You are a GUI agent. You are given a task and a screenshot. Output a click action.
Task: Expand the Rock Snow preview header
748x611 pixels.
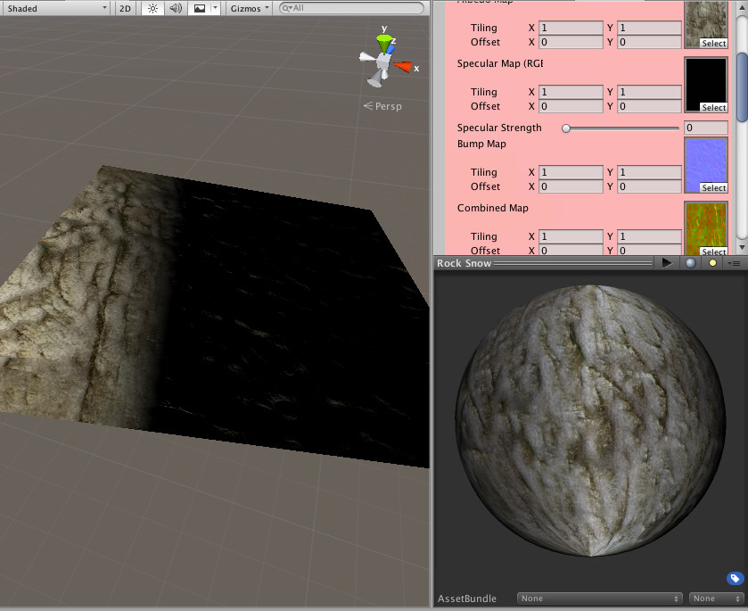[x=464, y=262]
